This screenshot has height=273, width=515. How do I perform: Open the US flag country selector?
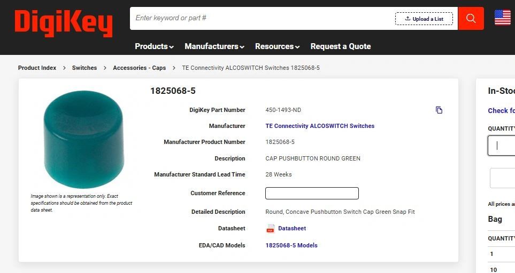point(502,18)
